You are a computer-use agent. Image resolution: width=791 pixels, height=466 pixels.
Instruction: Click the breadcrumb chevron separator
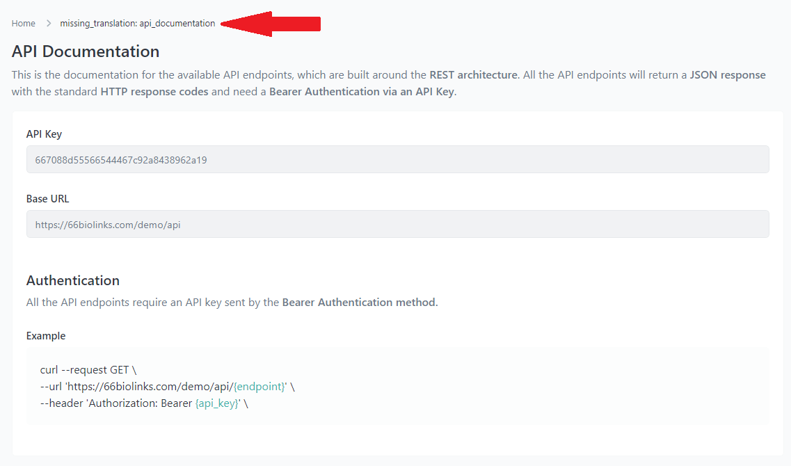(49, 24)
